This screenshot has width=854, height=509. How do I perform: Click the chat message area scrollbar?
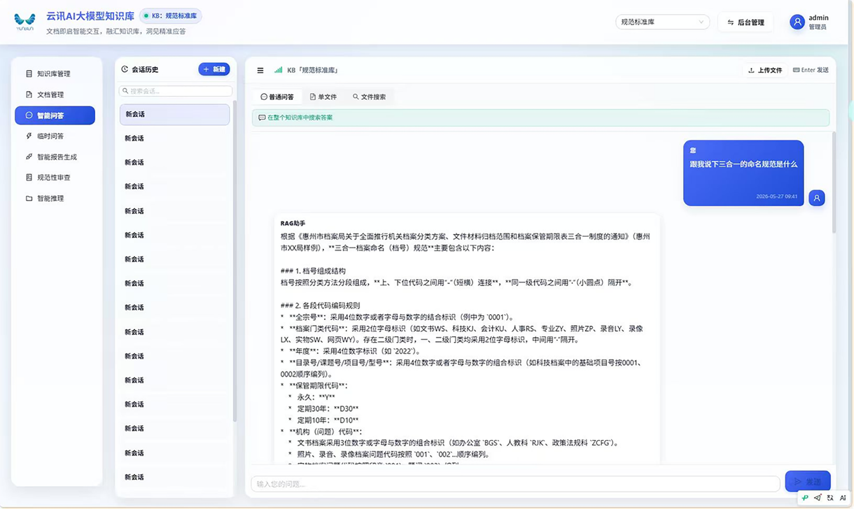pyautogui.click(x=834, y=182)
